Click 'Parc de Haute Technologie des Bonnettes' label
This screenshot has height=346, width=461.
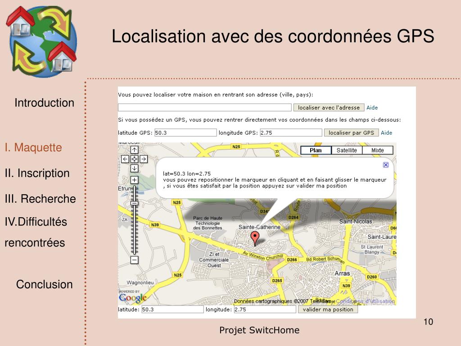pyautogui.click(x=208, y=223)
